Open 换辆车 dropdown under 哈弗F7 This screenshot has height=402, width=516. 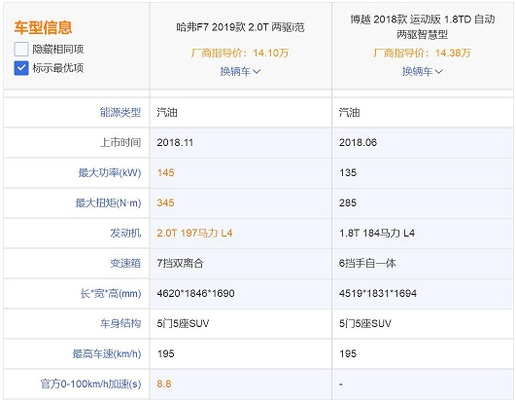tap(240, 71)
